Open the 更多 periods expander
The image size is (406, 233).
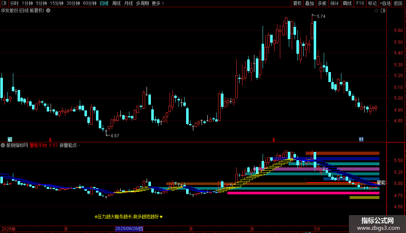coord(158,3)
